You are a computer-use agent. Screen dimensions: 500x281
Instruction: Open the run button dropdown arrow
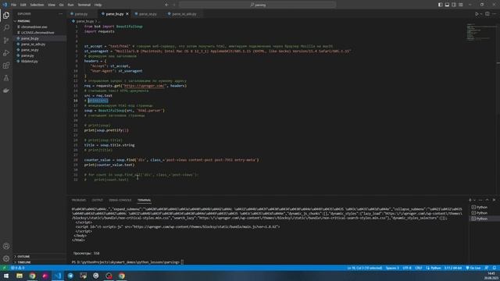point(481,14)
